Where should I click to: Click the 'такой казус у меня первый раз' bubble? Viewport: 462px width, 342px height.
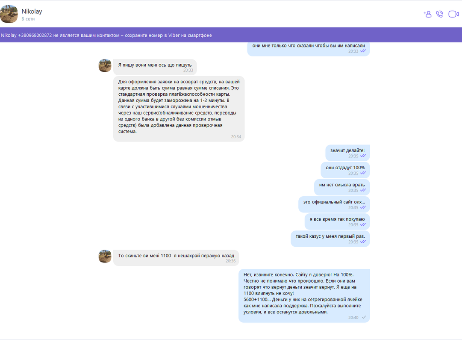click(330, 239)
